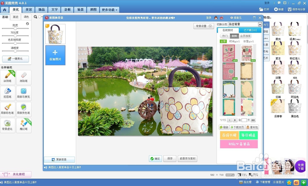This screenshot has width=308, height=186.
Task: Open the home screen icon
Action: 5,9
